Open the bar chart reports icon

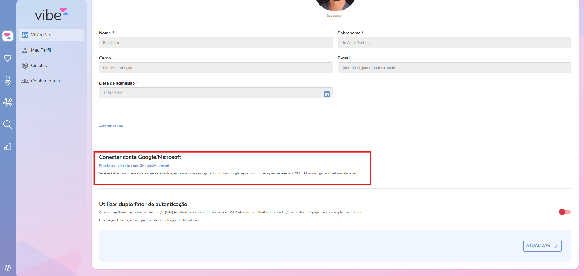point(8,146)
